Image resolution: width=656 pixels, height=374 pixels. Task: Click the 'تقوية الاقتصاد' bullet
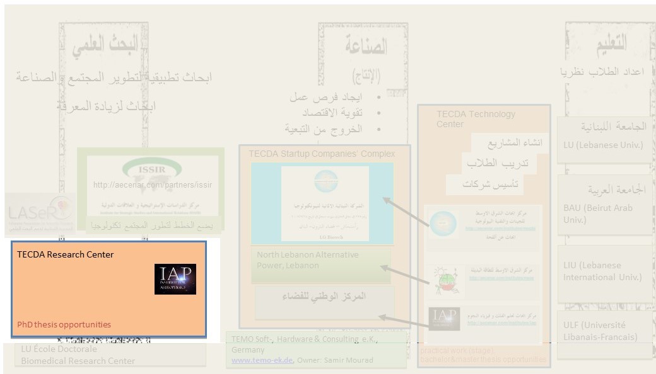[332, 113]
